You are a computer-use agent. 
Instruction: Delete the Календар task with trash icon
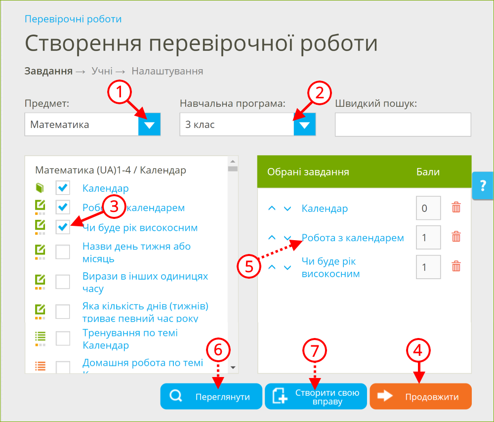tap(456, 208)
